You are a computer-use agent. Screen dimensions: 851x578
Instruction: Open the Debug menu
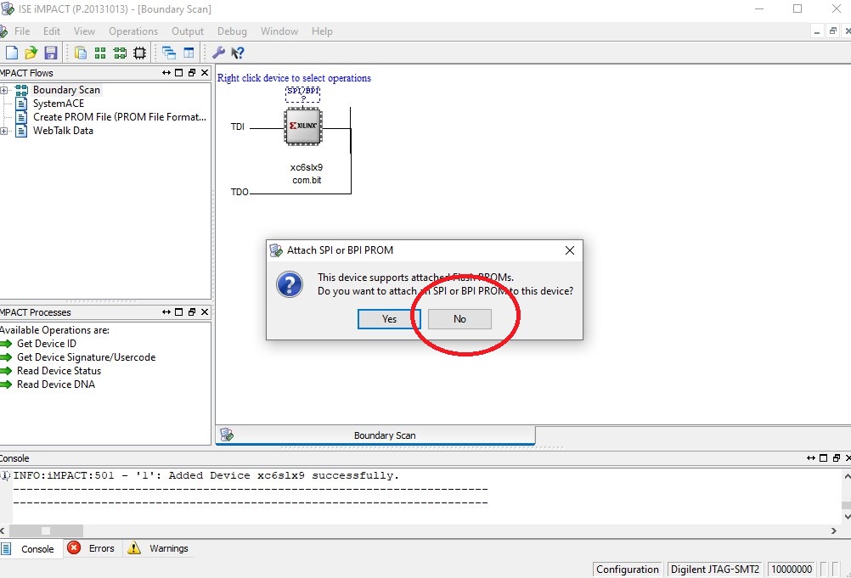point(233,31)
